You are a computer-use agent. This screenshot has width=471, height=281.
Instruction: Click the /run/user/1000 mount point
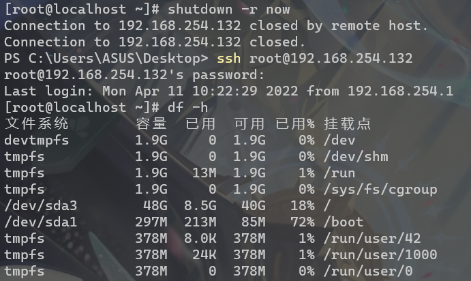(380, 255)
